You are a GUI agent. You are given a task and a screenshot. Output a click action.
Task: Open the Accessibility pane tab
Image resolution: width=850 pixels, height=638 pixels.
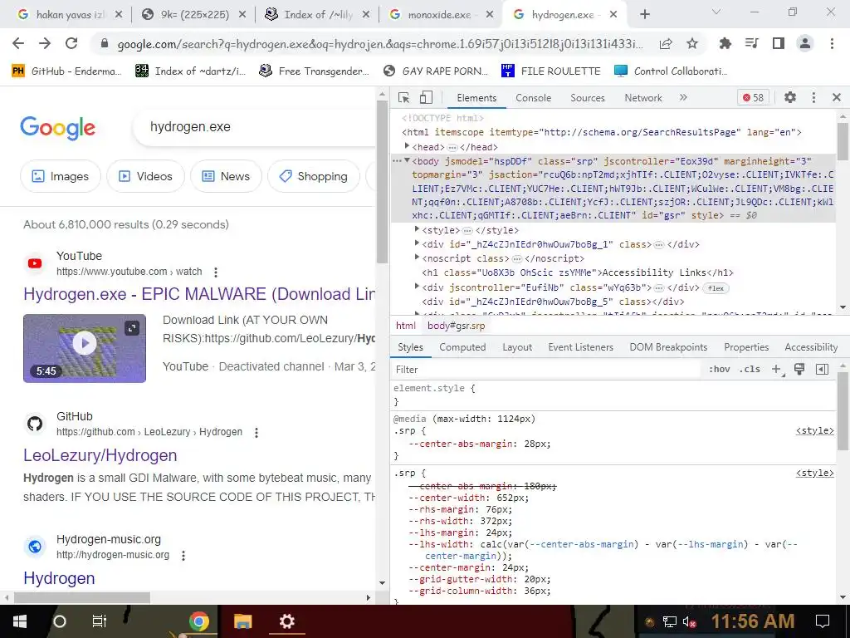coord(811,347)
